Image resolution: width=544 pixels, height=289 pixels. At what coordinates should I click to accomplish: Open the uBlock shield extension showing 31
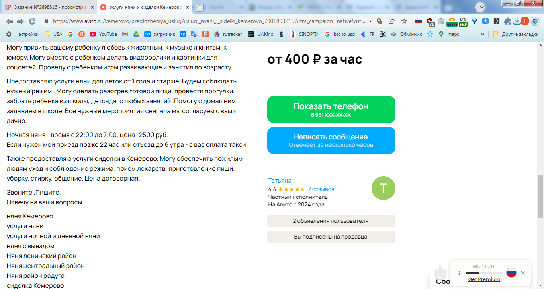(x=430, y=22)
